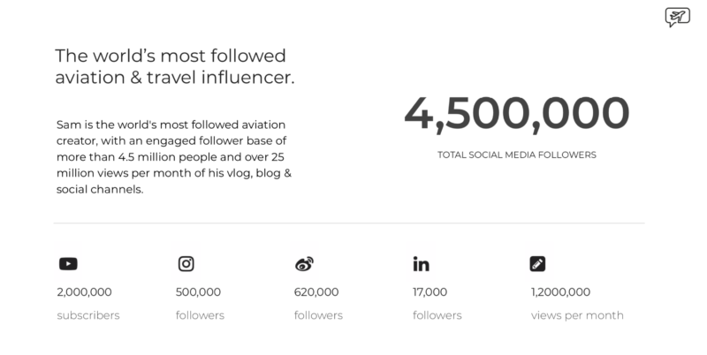Click the 620,000 Weibo follower count
The height and width of the screenshot is (355, 707).
(316, 292)
